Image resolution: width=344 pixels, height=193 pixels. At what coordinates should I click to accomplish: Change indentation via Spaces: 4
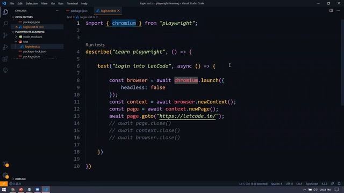click(x=276, y=184)
